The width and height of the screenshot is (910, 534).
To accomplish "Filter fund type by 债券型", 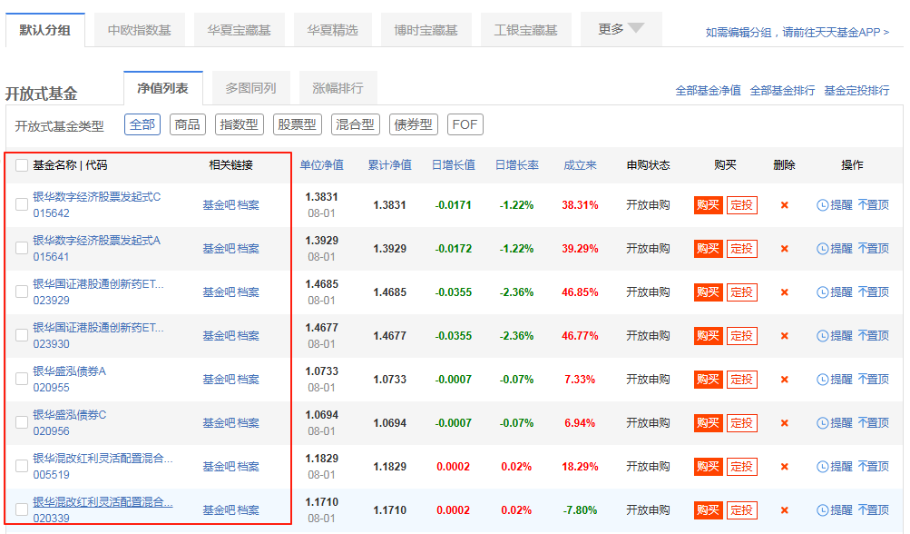I will click(413, 124).
